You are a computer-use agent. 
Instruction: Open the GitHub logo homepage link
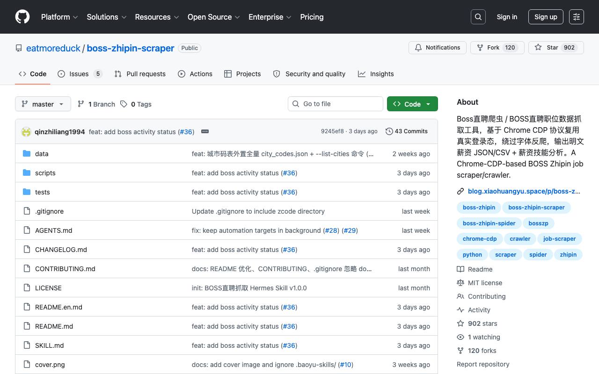[x=22, y=17]
